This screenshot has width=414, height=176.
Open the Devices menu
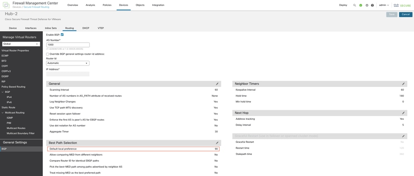click(x=124, y=5)
